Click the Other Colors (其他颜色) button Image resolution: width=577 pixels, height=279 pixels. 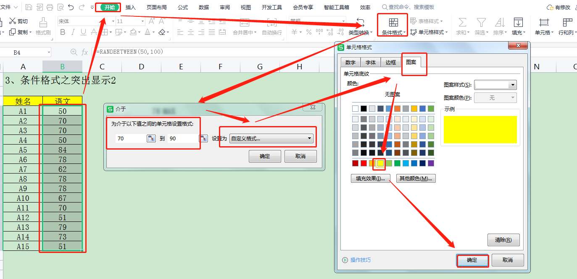point(416,178)
